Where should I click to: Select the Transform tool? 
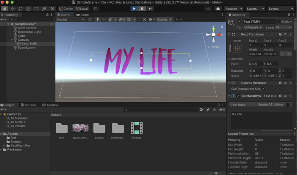pyautogui.click(x=44, y=9)
